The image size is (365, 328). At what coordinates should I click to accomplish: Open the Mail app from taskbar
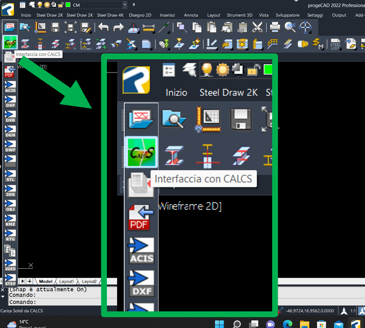pos(339,324)
